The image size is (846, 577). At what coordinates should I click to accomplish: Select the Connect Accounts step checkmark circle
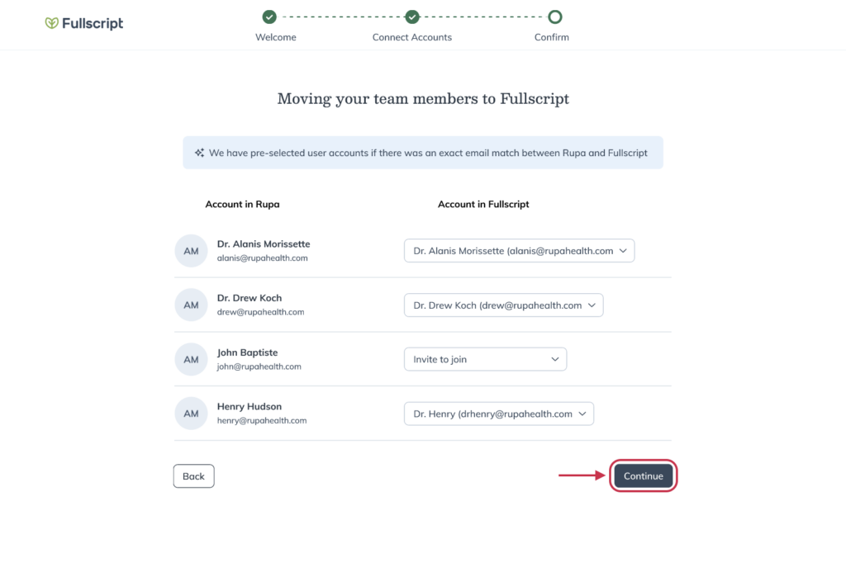click(412, 17)
